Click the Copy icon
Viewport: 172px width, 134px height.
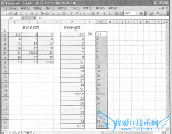58,13
